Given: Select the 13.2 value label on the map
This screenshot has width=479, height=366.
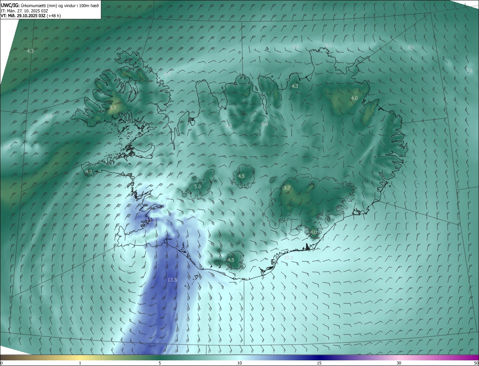Looking at the screenshot, I should [x=151, y=221].
